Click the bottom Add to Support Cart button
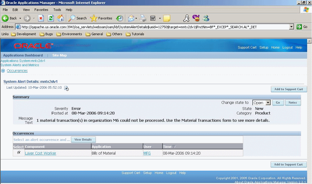 click(288, 164)
